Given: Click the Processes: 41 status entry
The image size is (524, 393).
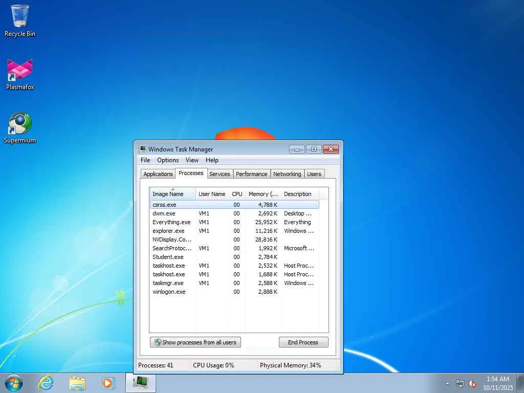Looking at the screenshot, I should click(x=156, y=365).
